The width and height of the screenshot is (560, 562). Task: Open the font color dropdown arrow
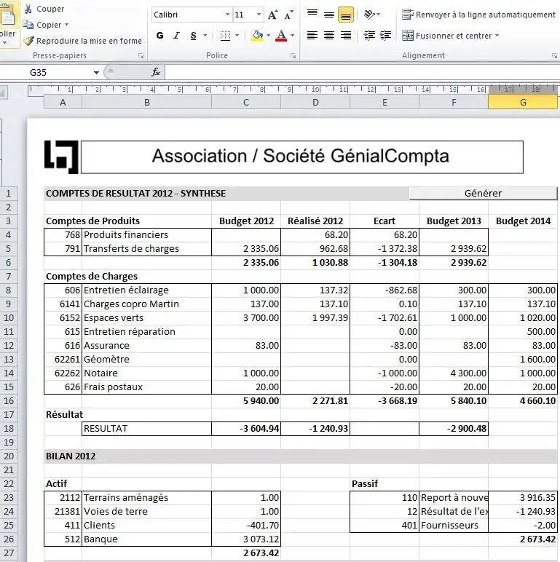coord(293,36)
